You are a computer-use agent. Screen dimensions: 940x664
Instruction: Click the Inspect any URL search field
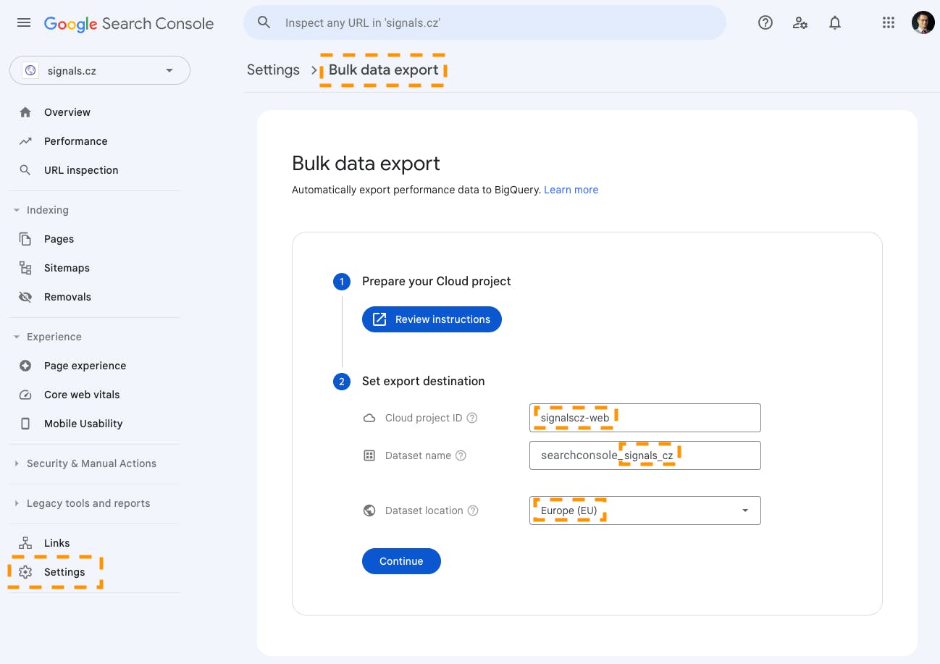pyautogui.click(x=484, y=22)
